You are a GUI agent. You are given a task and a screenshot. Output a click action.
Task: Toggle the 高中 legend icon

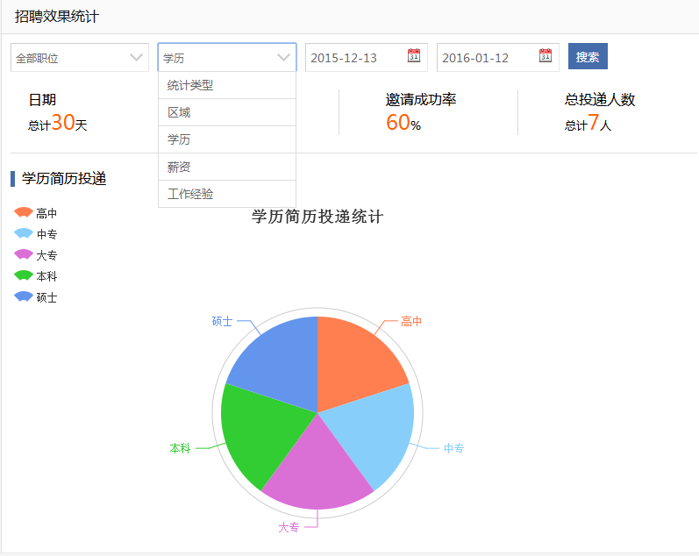(x=23, y=212)
